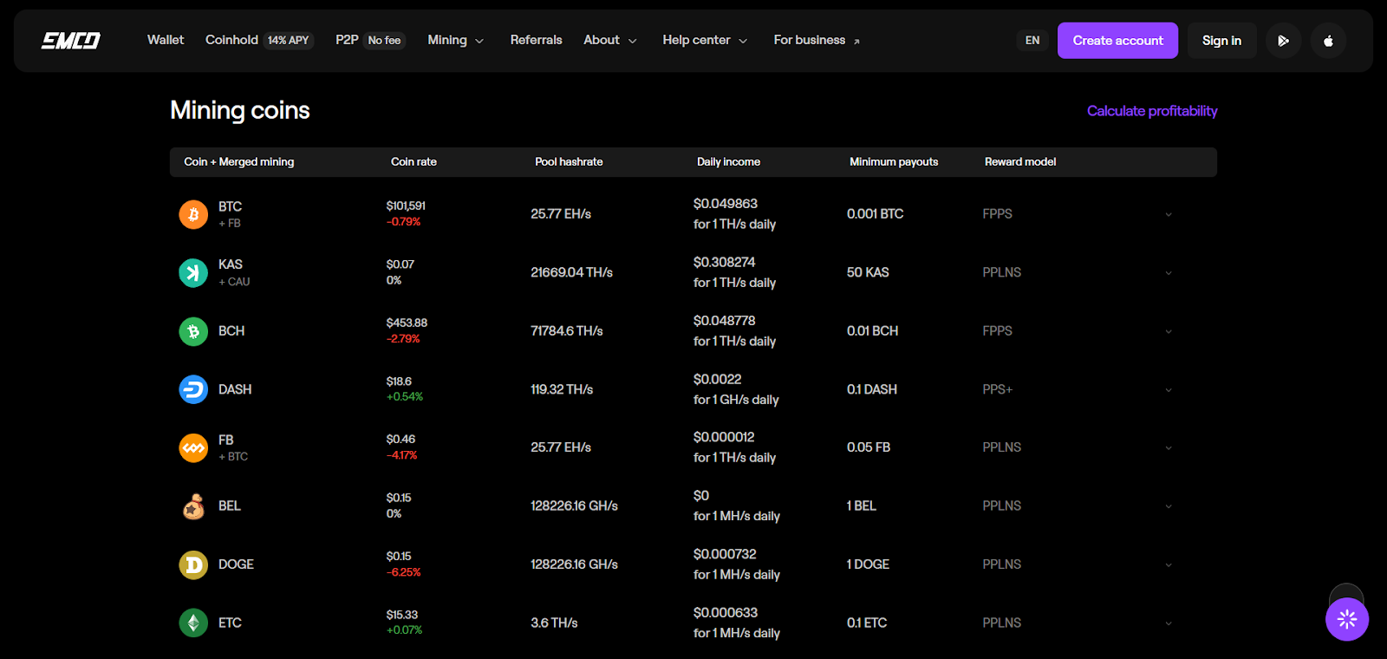This screenshot has width=1387, height=659.
Task: Click the 3.6 TH/s hashrate value
Action: [x=554, y=623]
